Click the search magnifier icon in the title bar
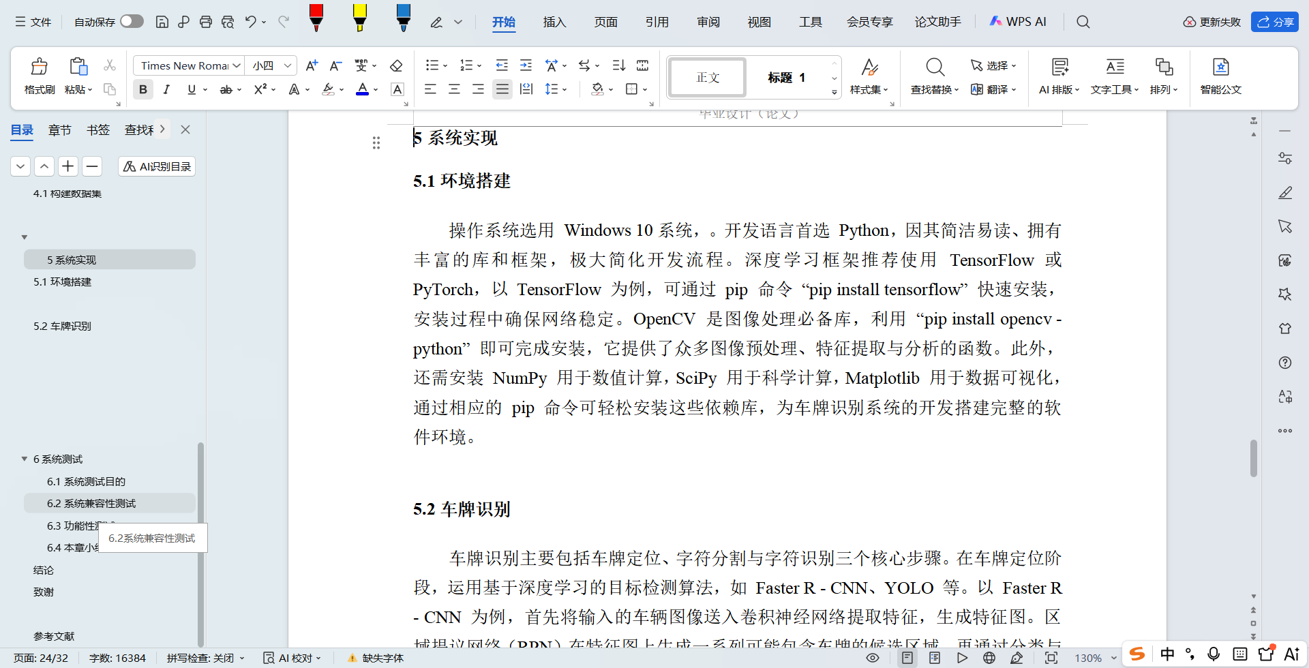1309x668 pixels. tap(1083, 22)
